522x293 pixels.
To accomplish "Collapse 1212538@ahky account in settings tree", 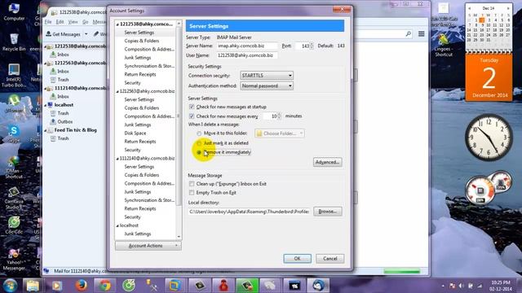I will (117, 24).
